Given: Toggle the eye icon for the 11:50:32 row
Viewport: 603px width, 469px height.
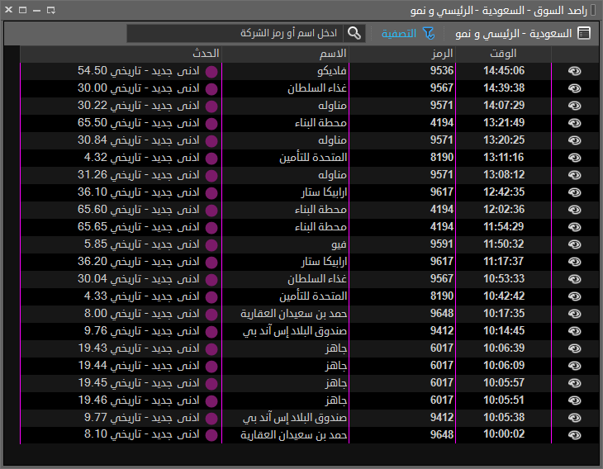Looking at the screenshot, I should point(575,244).
